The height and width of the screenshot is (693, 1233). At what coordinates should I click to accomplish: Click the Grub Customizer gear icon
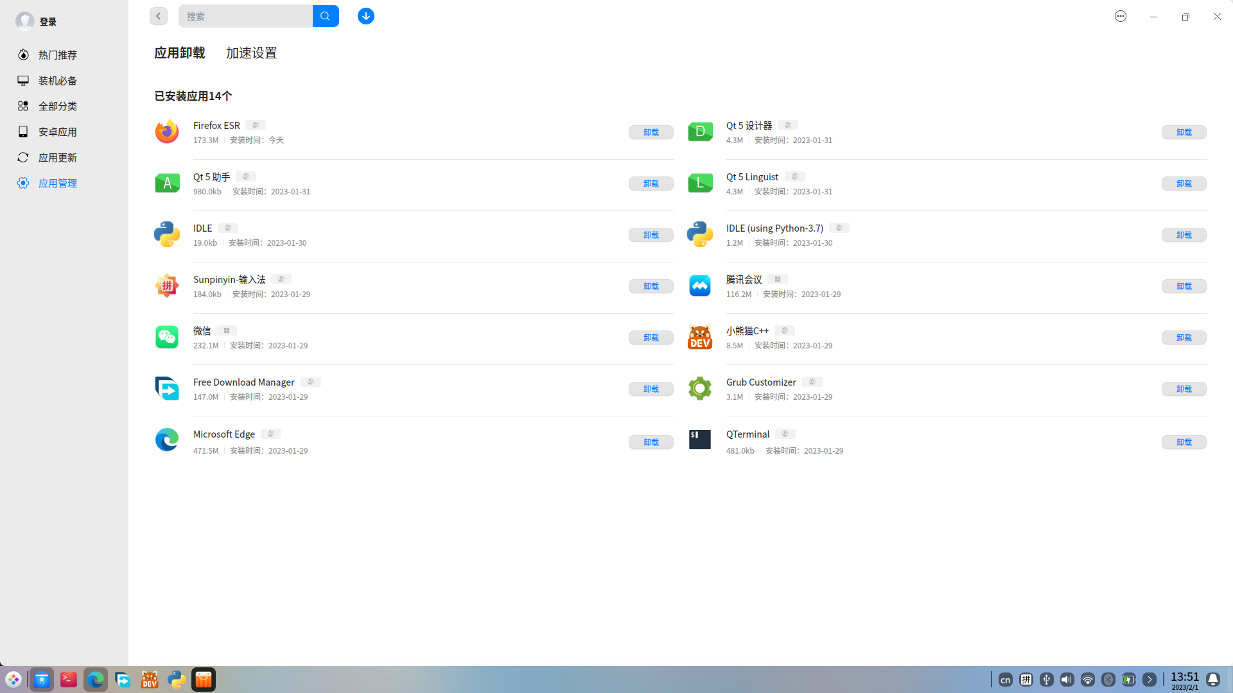pos(700,388)
